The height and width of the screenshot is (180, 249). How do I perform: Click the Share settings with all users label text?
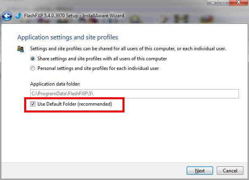pyautogui.click(x=102, y=59)
